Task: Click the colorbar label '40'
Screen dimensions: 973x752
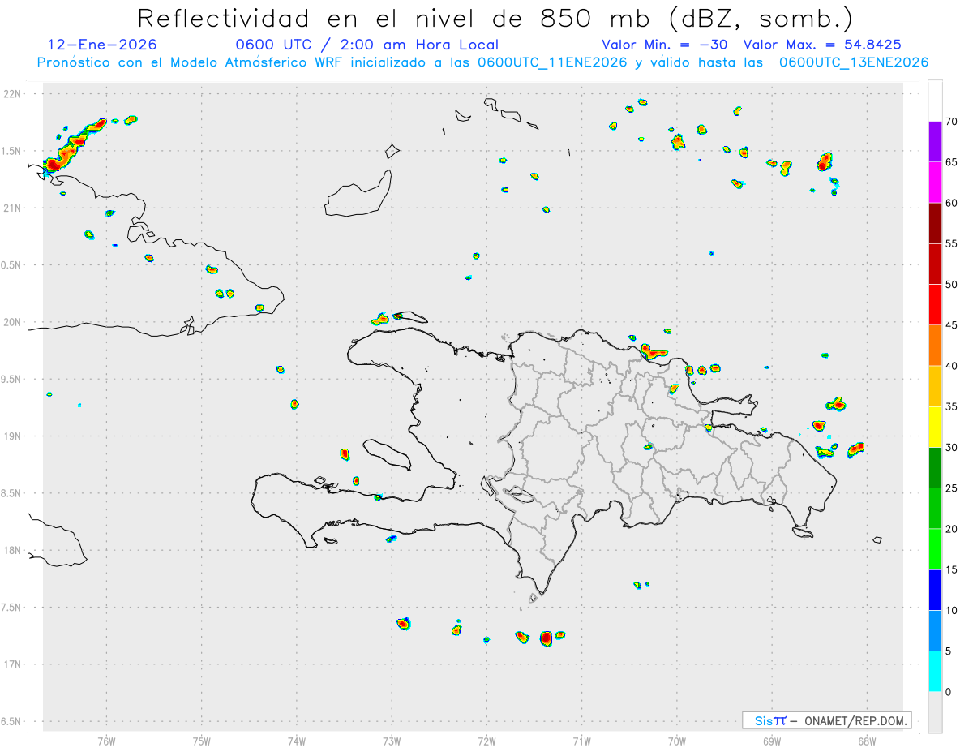Action: click(x=951, y=366)
